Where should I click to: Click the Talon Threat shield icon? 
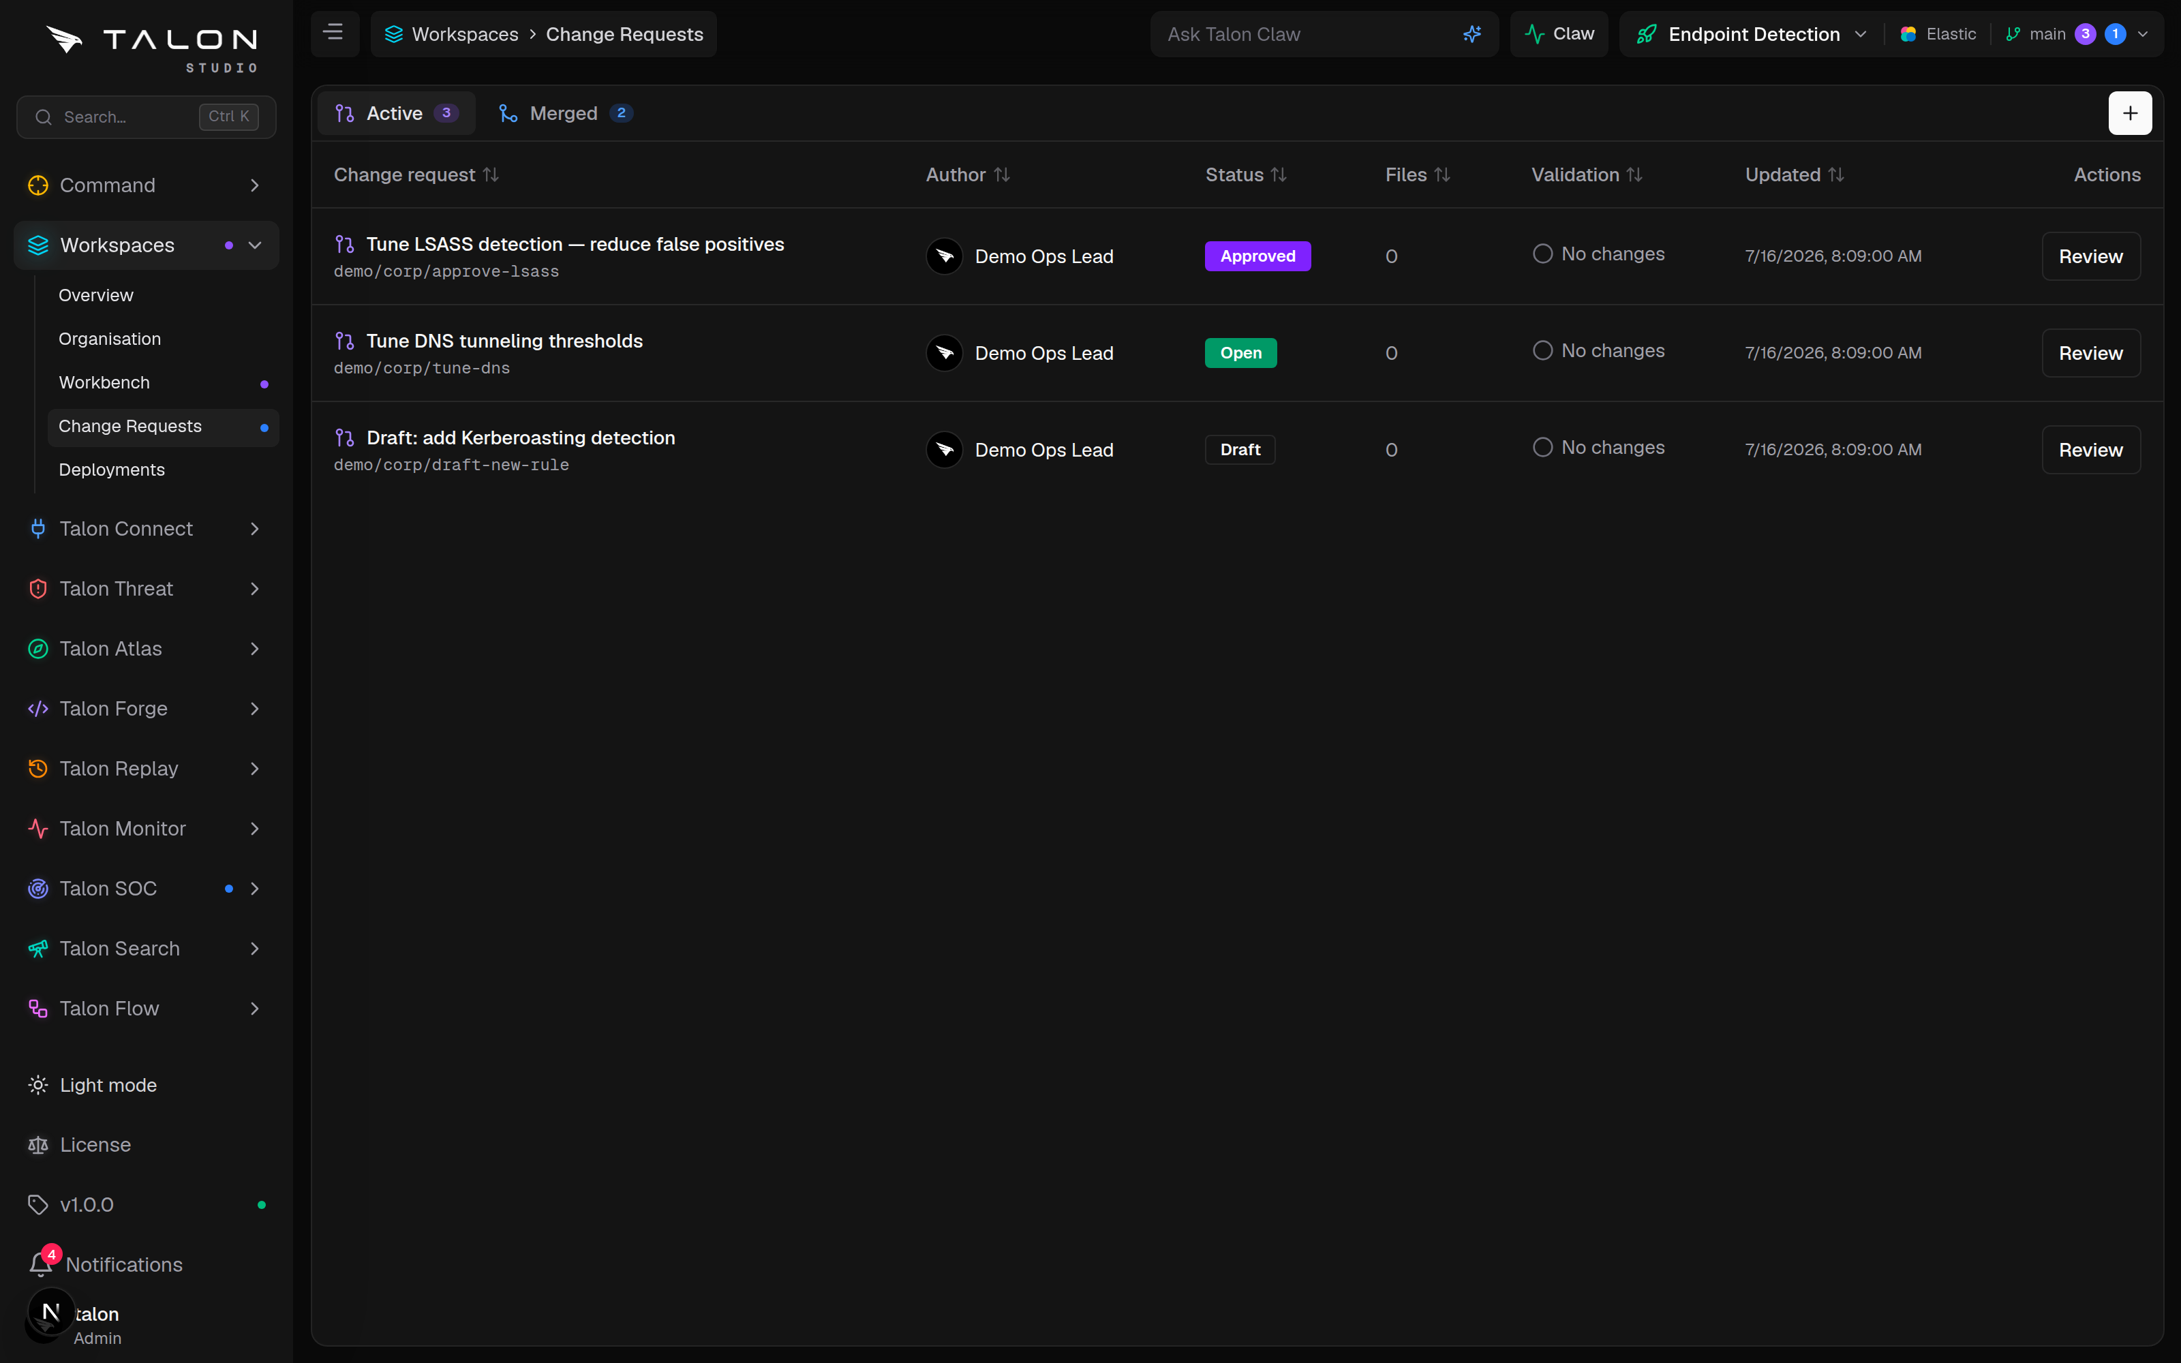tap(38, 589)
